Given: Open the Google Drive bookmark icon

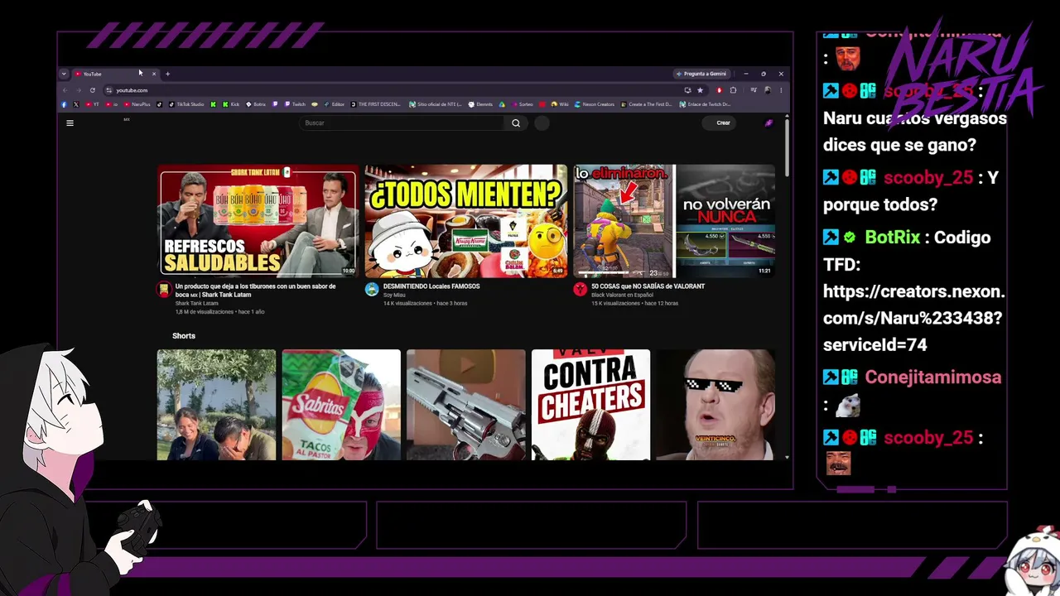Looking at the screenshot, I should (x=502, y=104).
